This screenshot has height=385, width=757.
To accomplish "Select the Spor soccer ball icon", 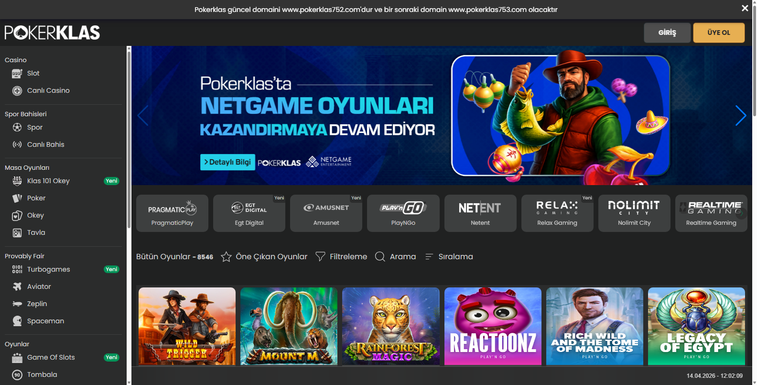I will pyautogui.click(x=17, y=127).
